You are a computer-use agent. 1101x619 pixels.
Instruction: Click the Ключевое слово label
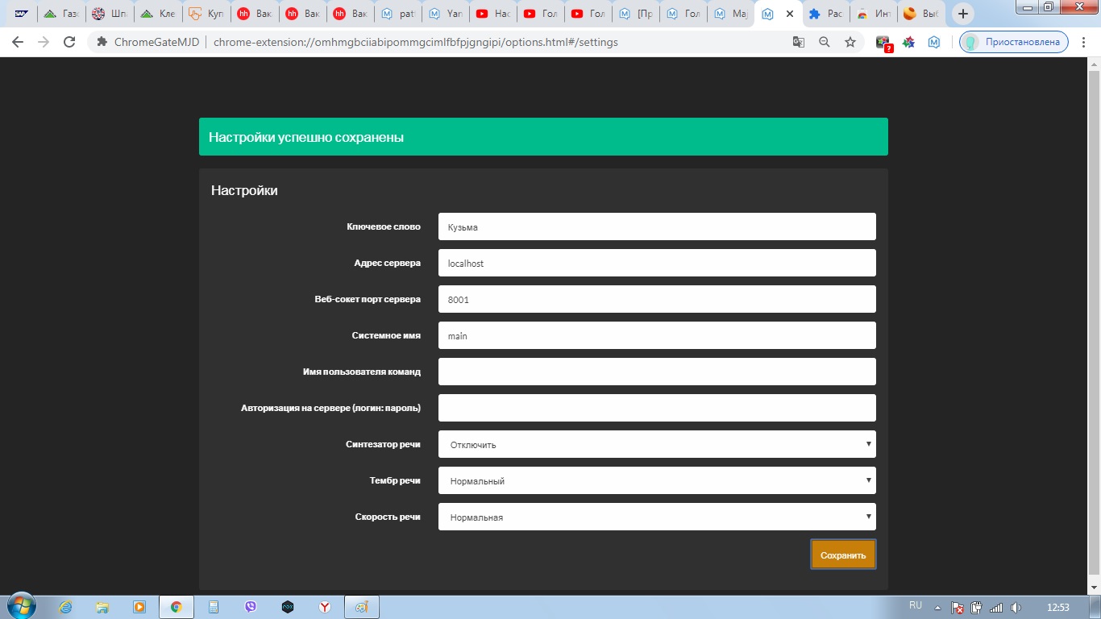(384, 226)
